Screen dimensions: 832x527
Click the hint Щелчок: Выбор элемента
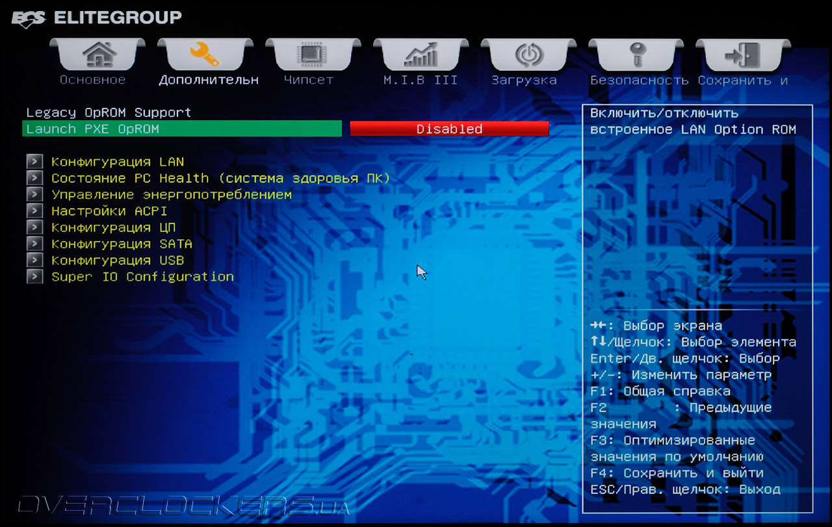click(705, 342)
